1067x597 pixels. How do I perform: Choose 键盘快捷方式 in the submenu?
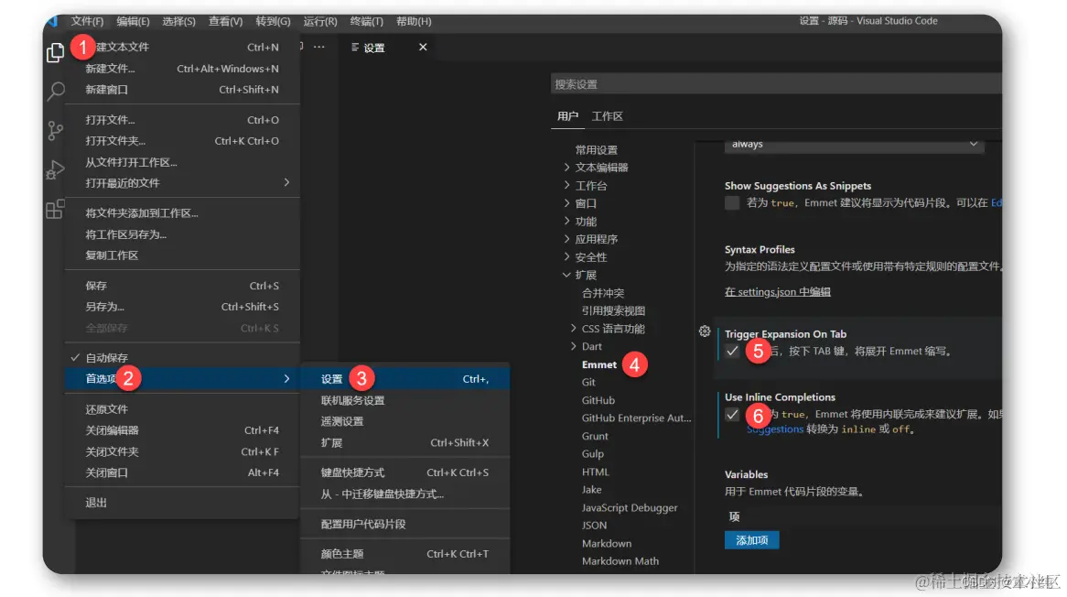(404, 472)
